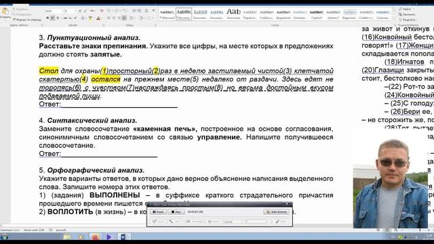Toggle strikethrough formatting

[66, 18]
